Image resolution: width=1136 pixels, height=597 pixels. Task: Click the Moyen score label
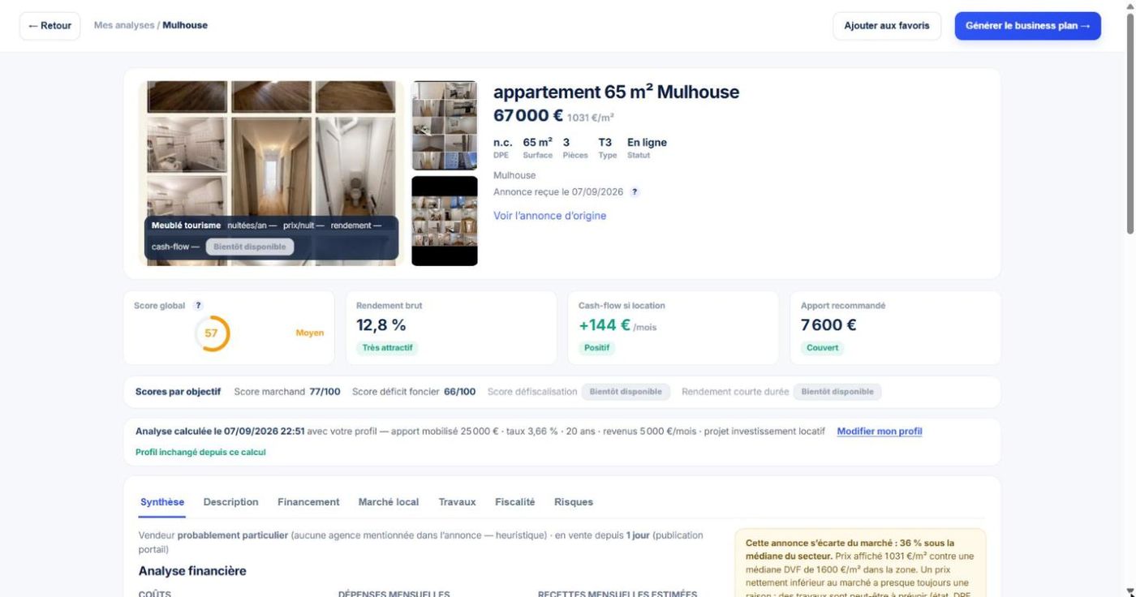coord(310,333)
